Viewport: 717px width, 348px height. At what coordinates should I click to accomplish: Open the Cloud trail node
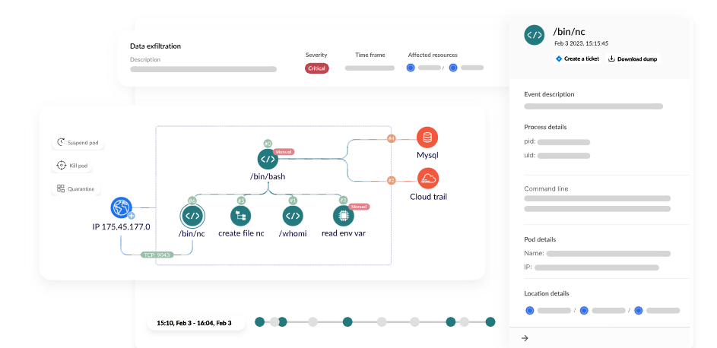(x=428, y=179)
